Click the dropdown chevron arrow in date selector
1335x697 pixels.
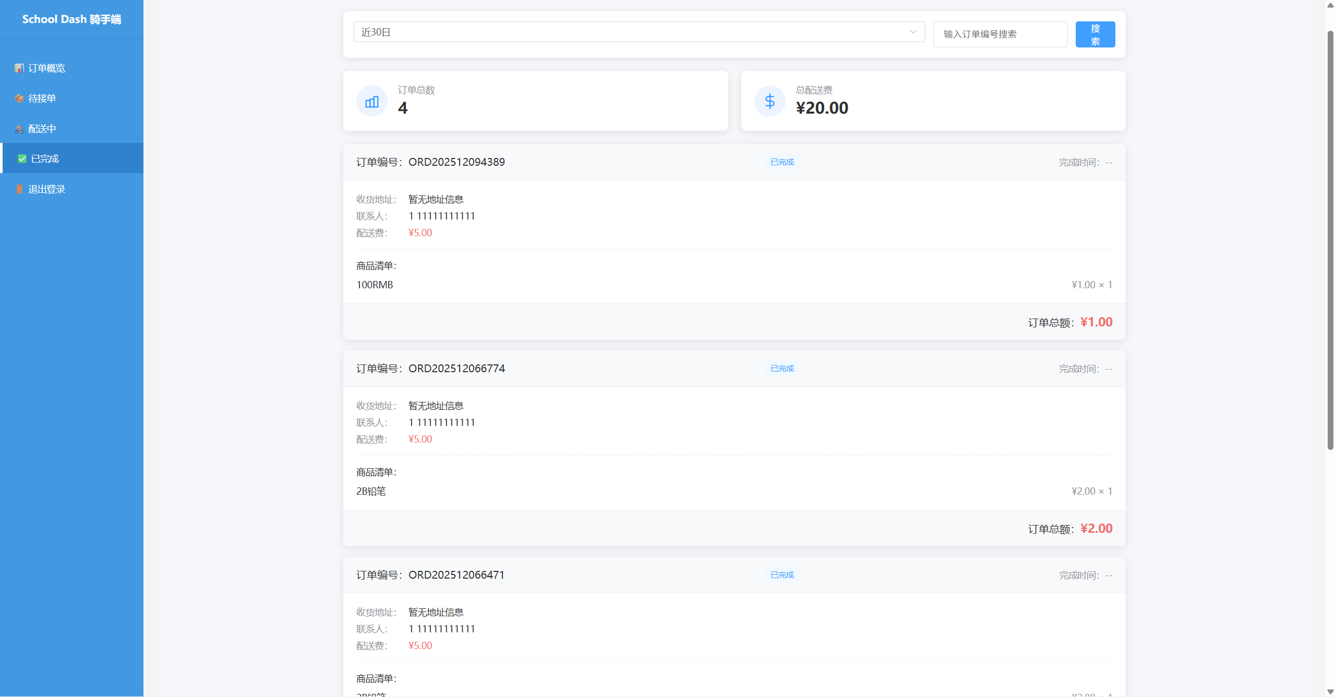click(913, 32)
